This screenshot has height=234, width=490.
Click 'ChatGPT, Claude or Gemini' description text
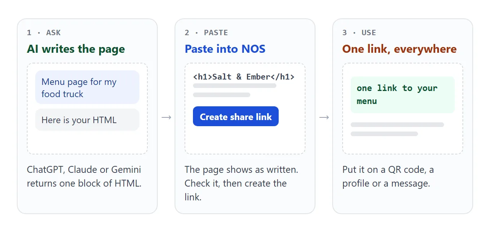pyautogui.click(x=84, y=176)
